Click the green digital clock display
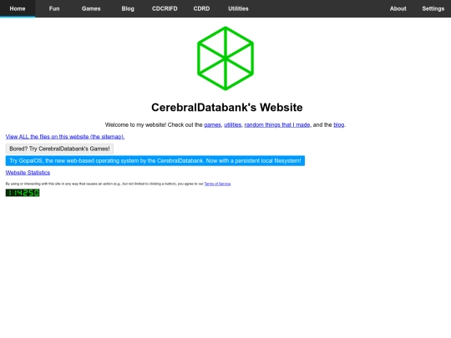 pyautogui.click(x=23, y=193)
